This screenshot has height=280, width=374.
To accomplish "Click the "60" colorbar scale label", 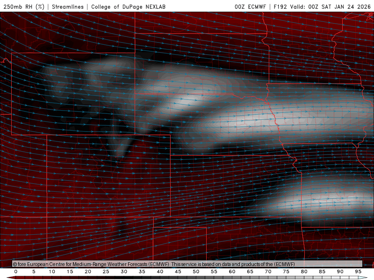I will click(232, 272).
